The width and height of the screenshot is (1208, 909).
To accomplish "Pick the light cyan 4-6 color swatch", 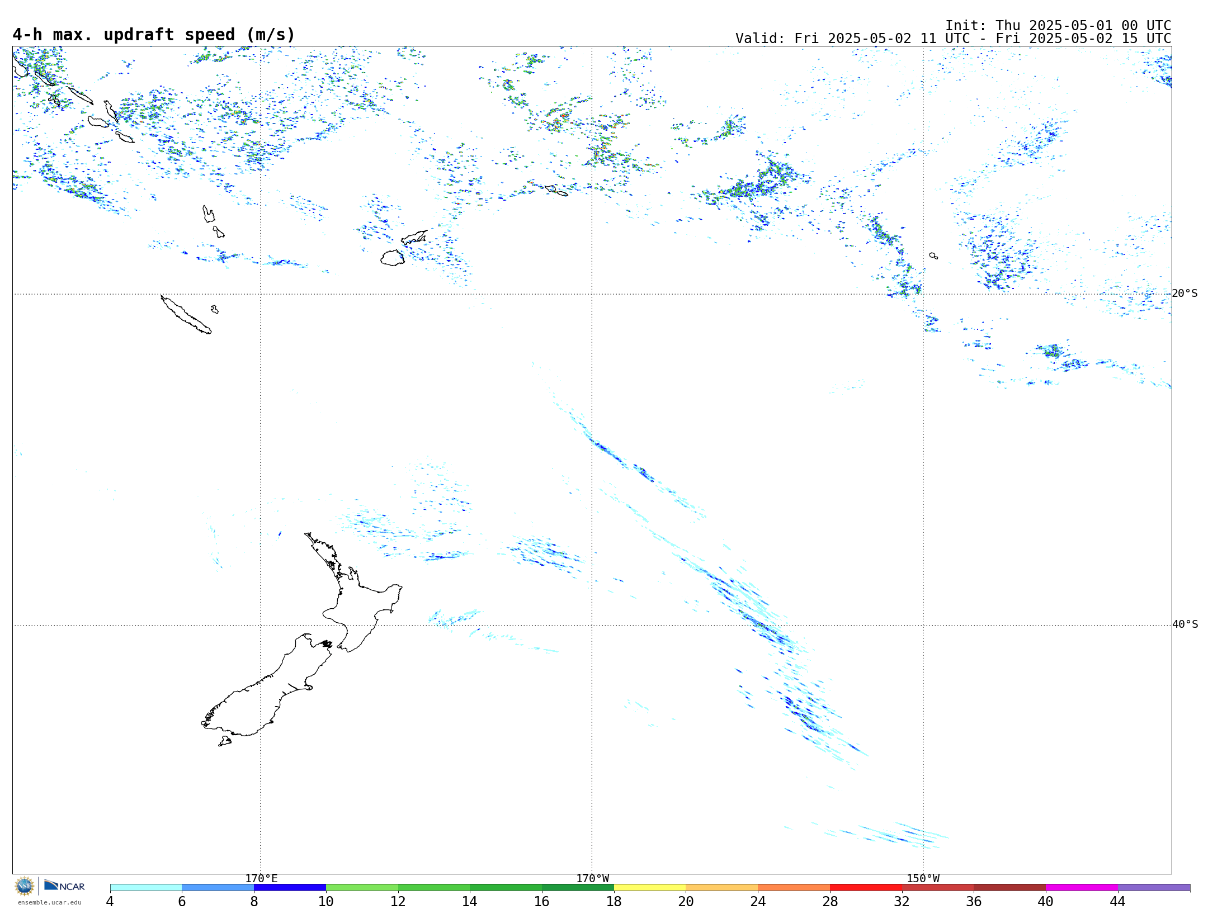I will [x=146, y=888].
